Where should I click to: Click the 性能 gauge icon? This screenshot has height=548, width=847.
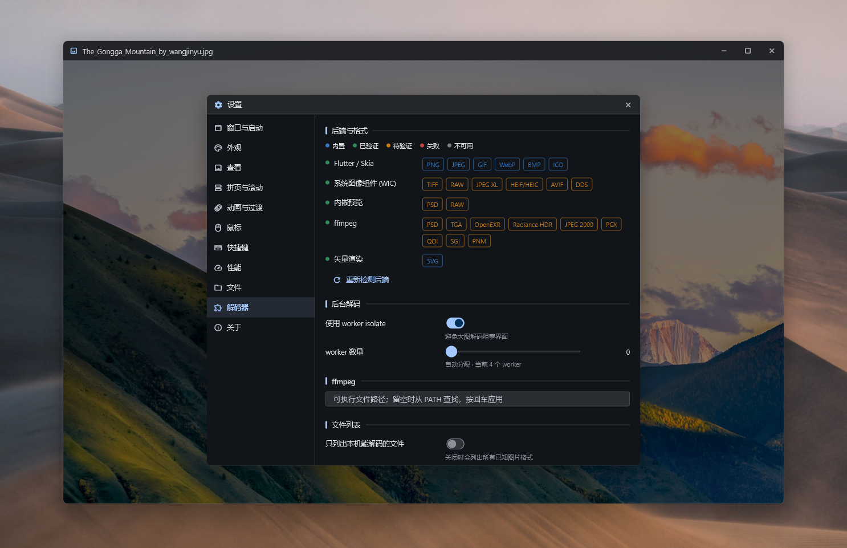pyautogui.click(x=218, y=267)
